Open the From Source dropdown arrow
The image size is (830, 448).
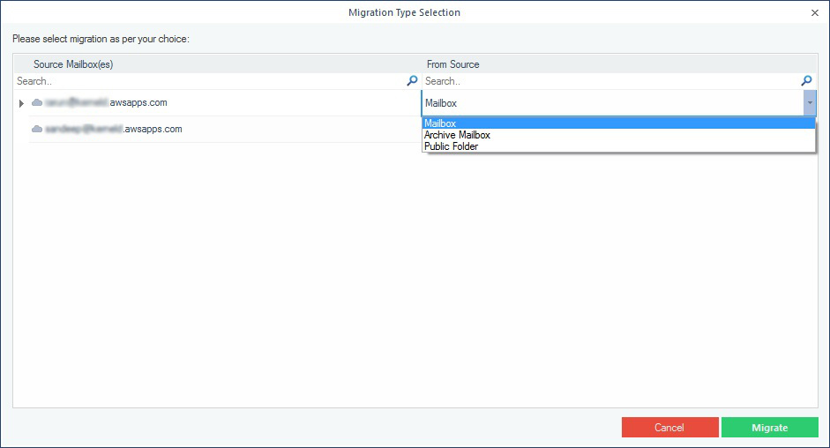point(810,102)
